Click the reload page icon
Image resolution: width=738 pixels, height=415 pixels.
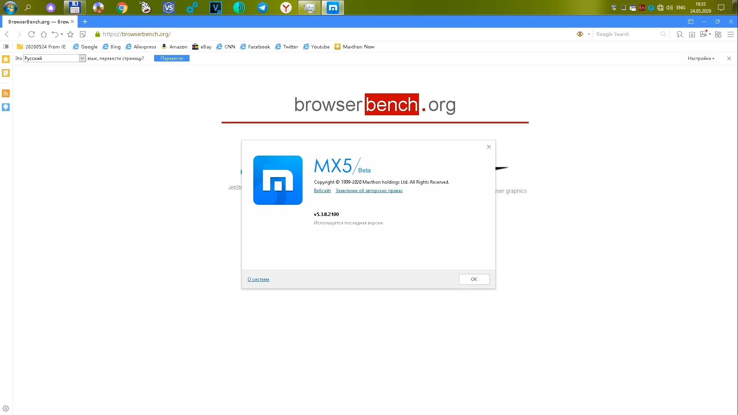[x=32, y=34]
